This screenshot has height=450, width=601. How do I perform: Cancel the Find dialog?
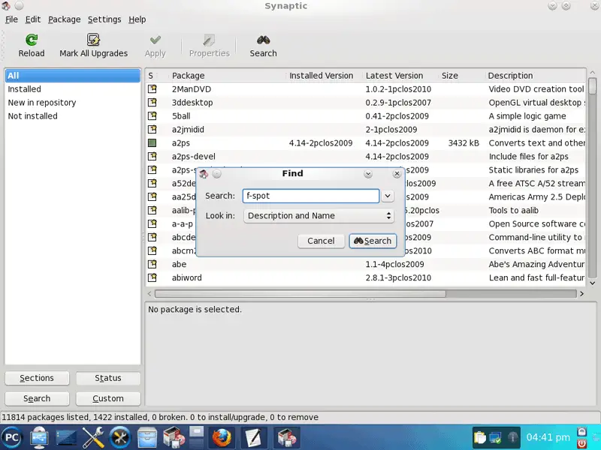coord(321,241)
